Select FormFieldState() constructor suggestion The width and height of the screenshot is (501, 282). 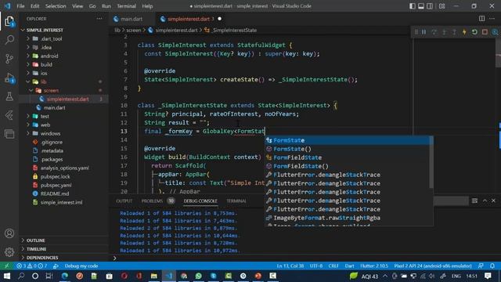[x=347, y=166]
